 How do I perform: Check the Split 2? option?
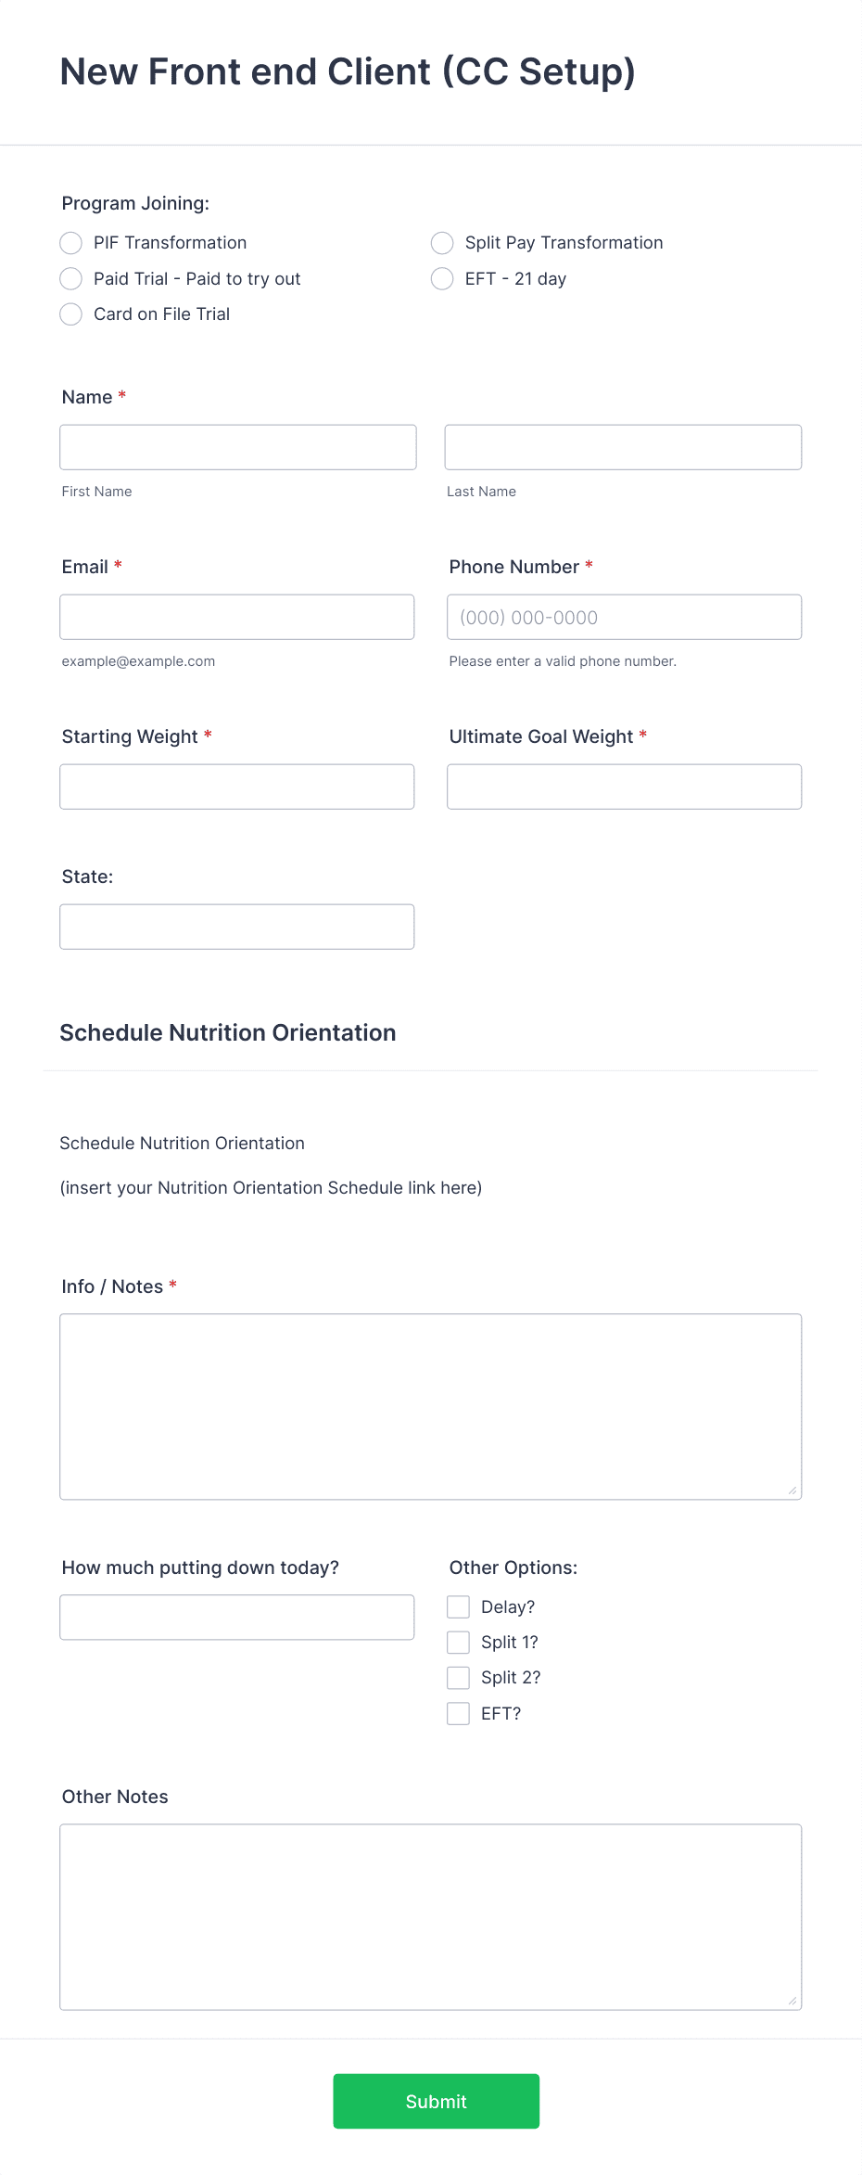click(458, 1677)
